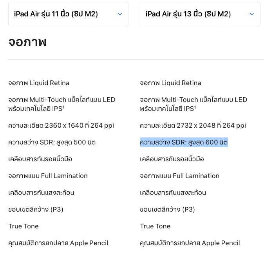Image resolution: width=264 pixels, height=253 pixels.
Task: Click the chevron arrow in the 13-inch selector
Action: point(251,14)
